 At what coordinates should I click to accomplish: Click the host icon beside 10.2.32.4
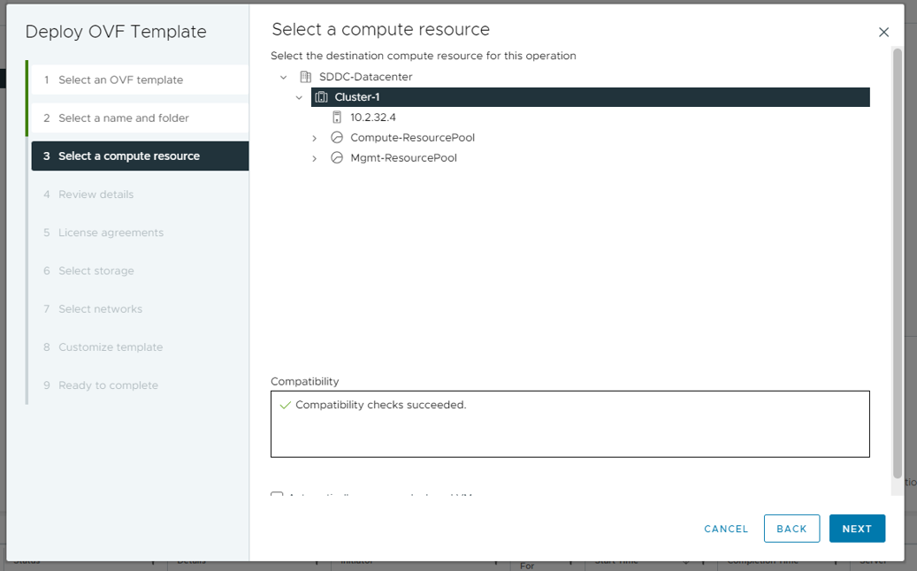(336, 117)
